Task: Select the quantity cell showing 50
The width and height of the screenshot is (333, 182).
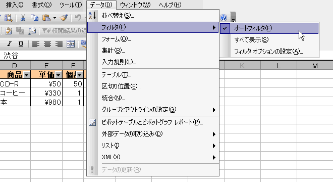Action: pos(73,84)
